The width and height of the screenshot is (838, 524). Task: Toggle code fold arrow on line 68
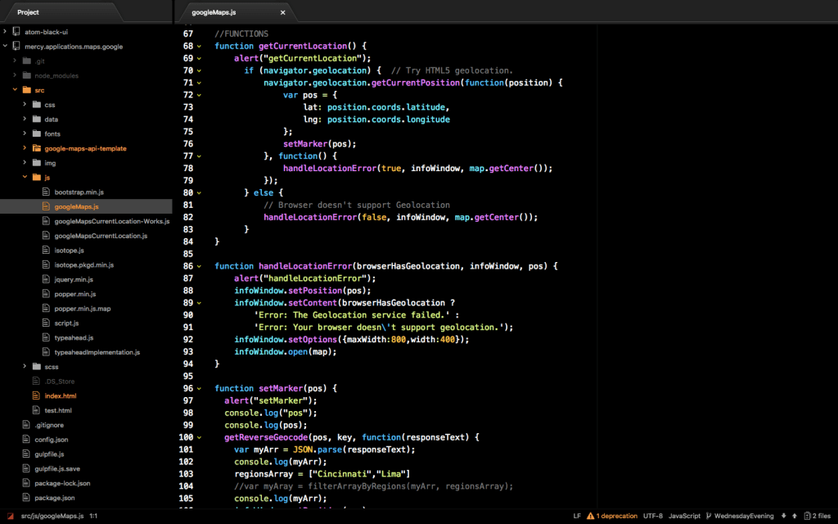click(x=199, y=47)
